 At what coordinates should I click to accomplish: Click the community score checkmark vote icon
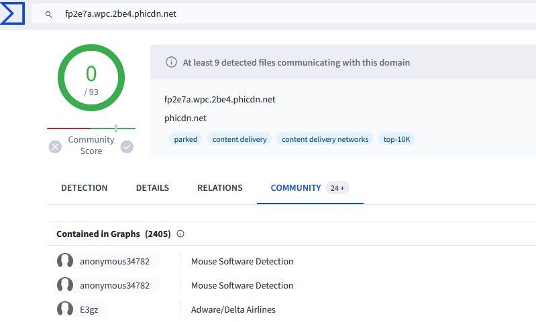point(127,147)
